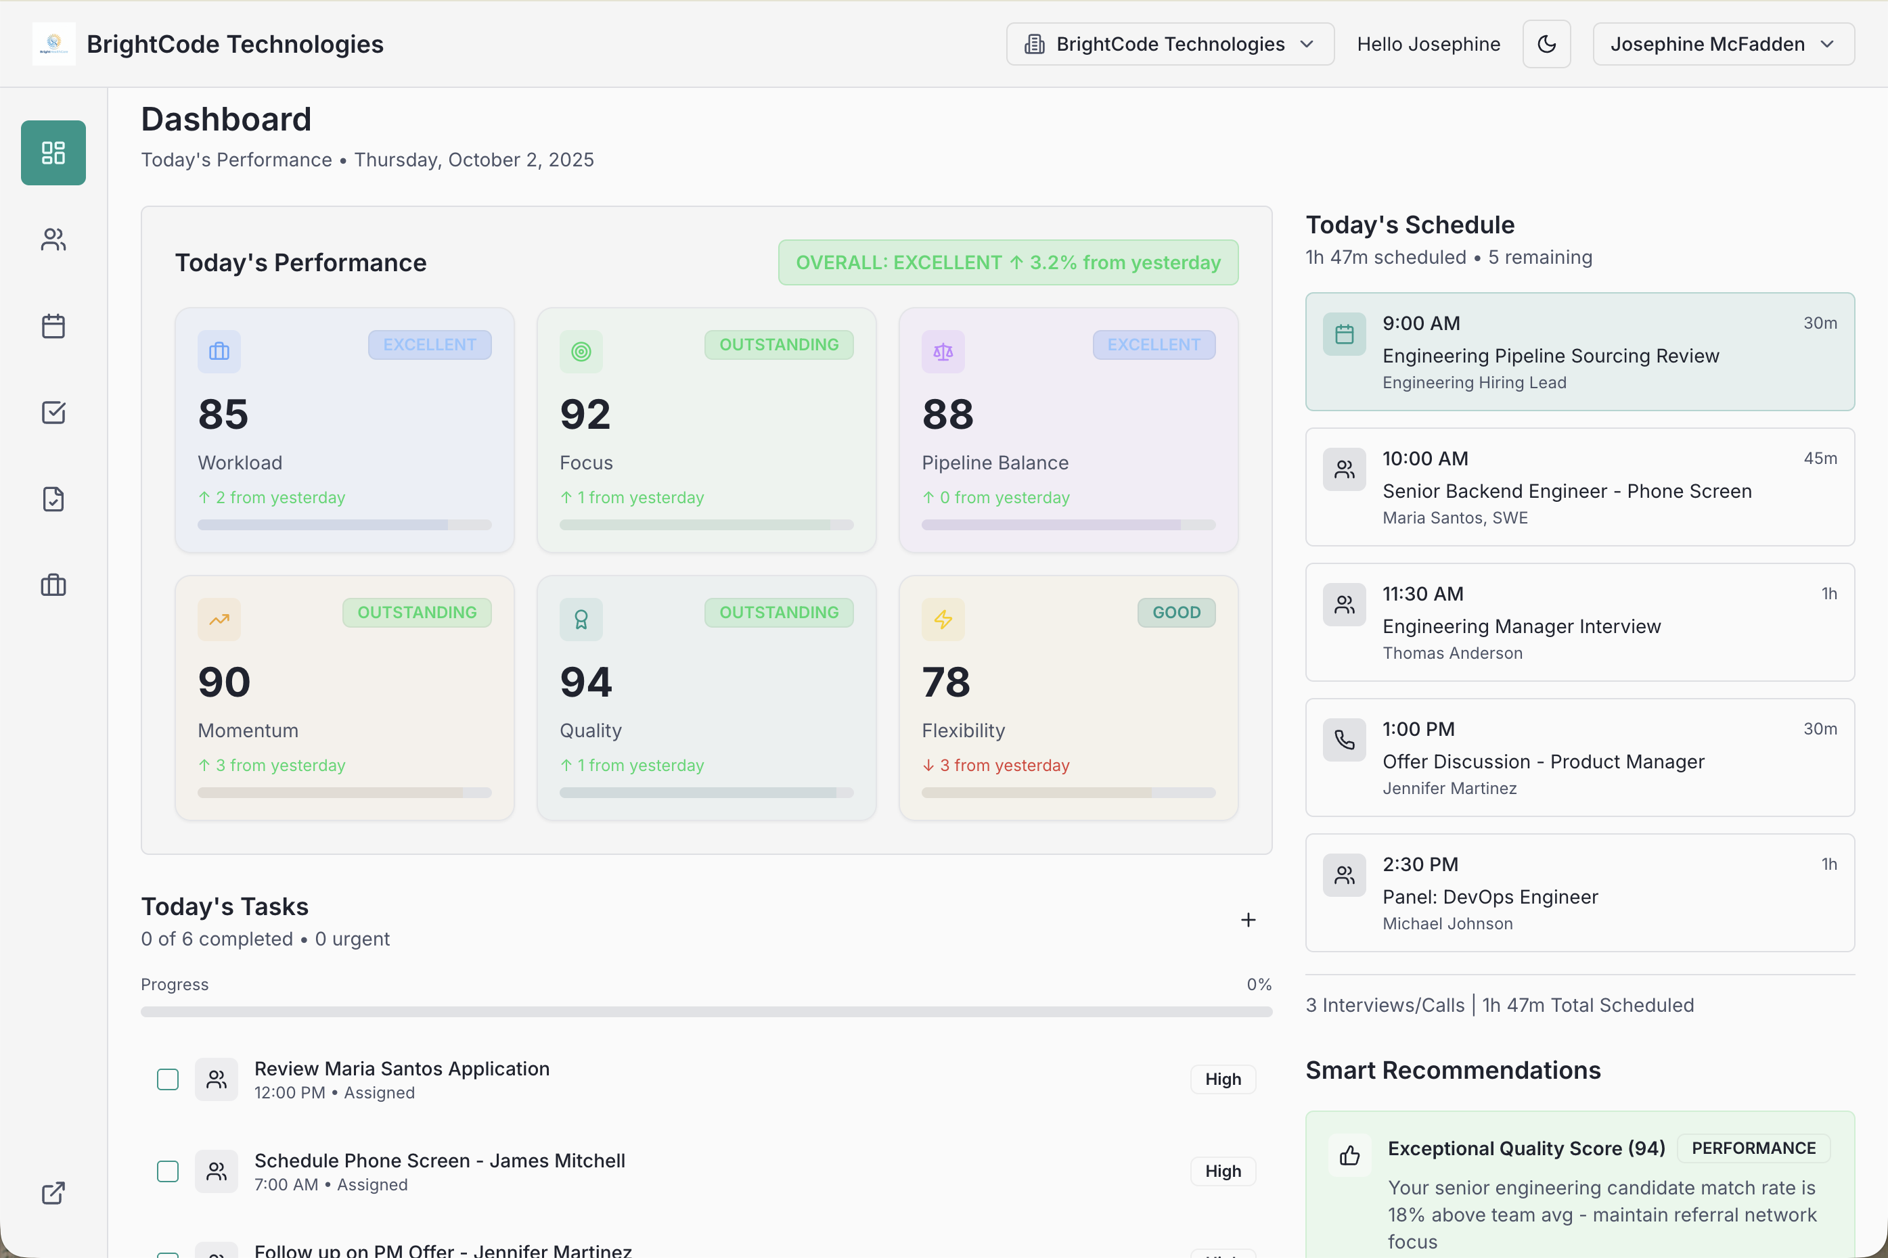This screenshot has width=1888, height=1258.
Task: Add a new task with plus icon
Action: coord(1247,921)
